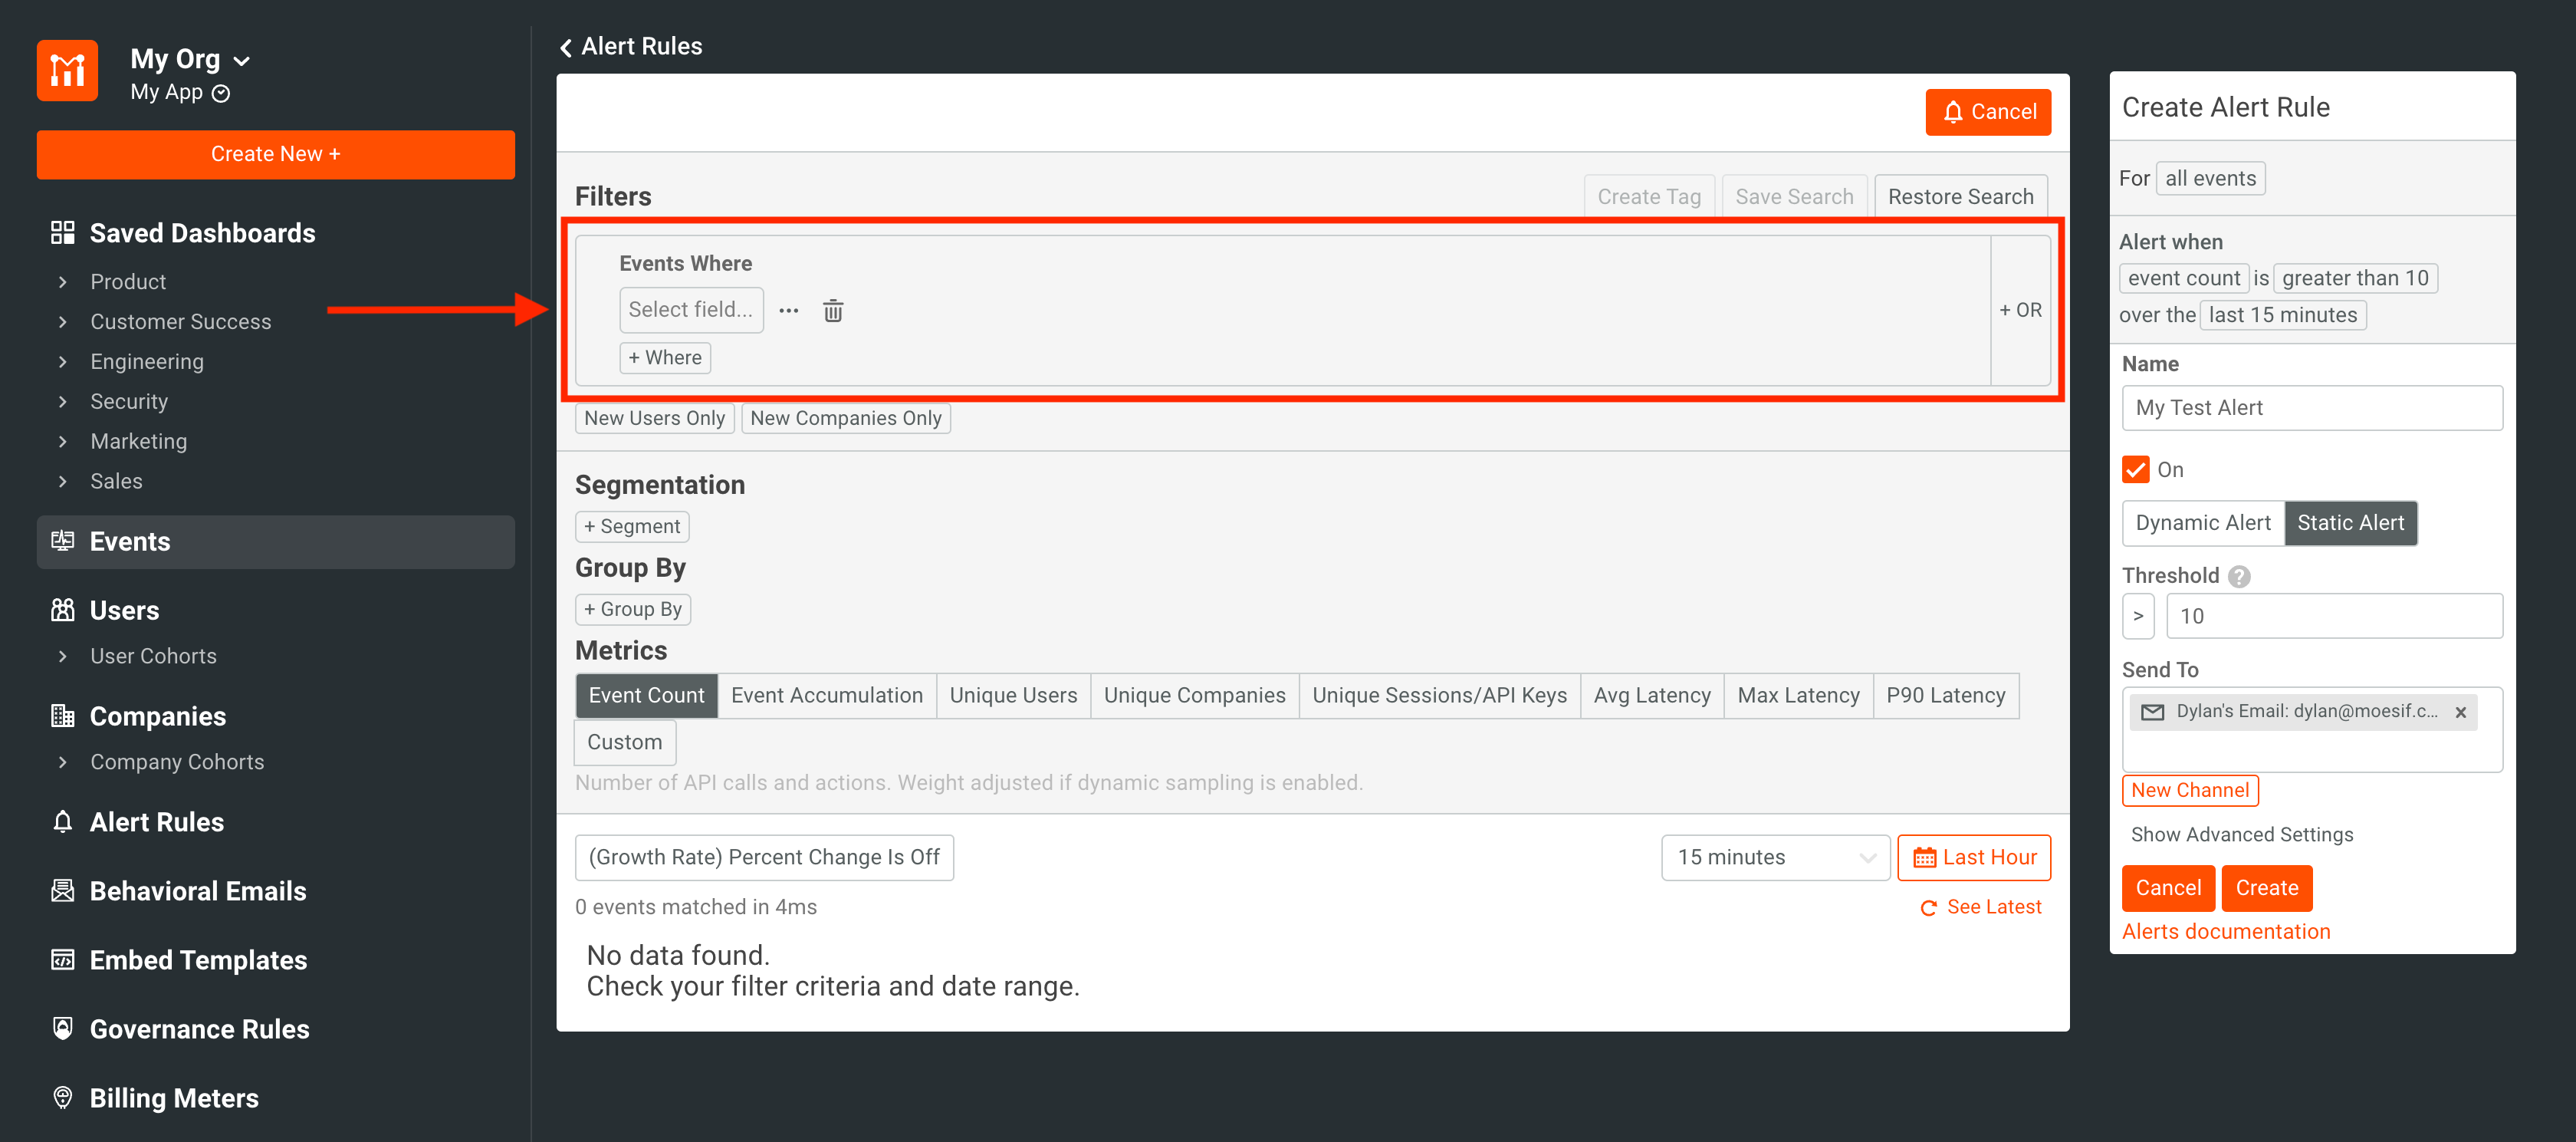Edit the Threshold value field

[x=2334, y=615]
